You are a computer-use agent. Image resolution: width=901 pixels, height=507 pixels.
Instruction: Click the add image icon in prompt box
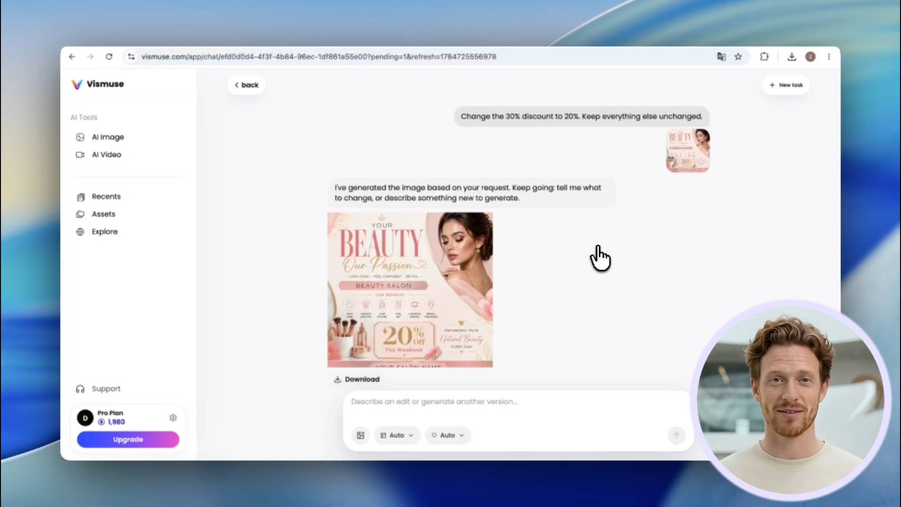(x=360, y=435)
